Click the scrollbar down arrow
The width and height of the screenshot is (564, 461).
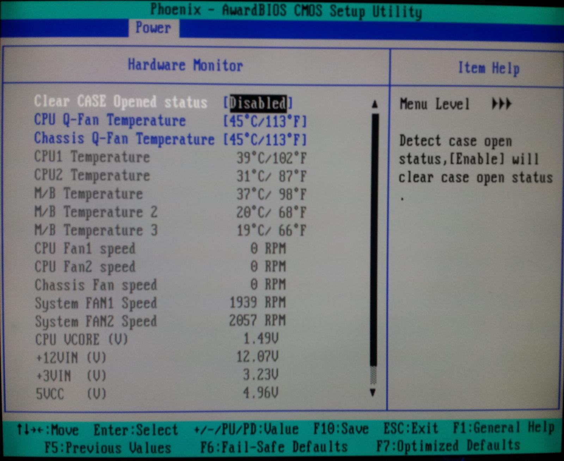[x=373, y=392]
